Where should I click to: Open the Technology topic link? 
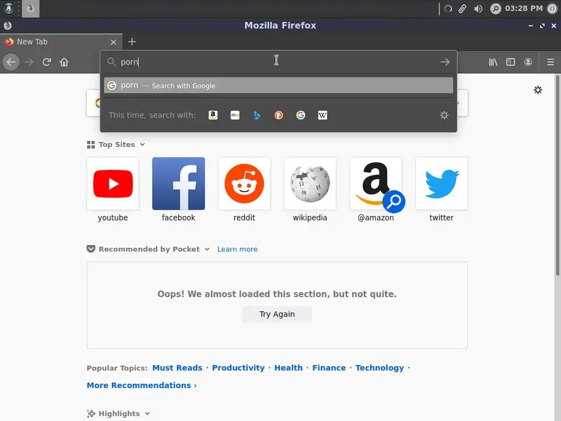click(379, 368)
